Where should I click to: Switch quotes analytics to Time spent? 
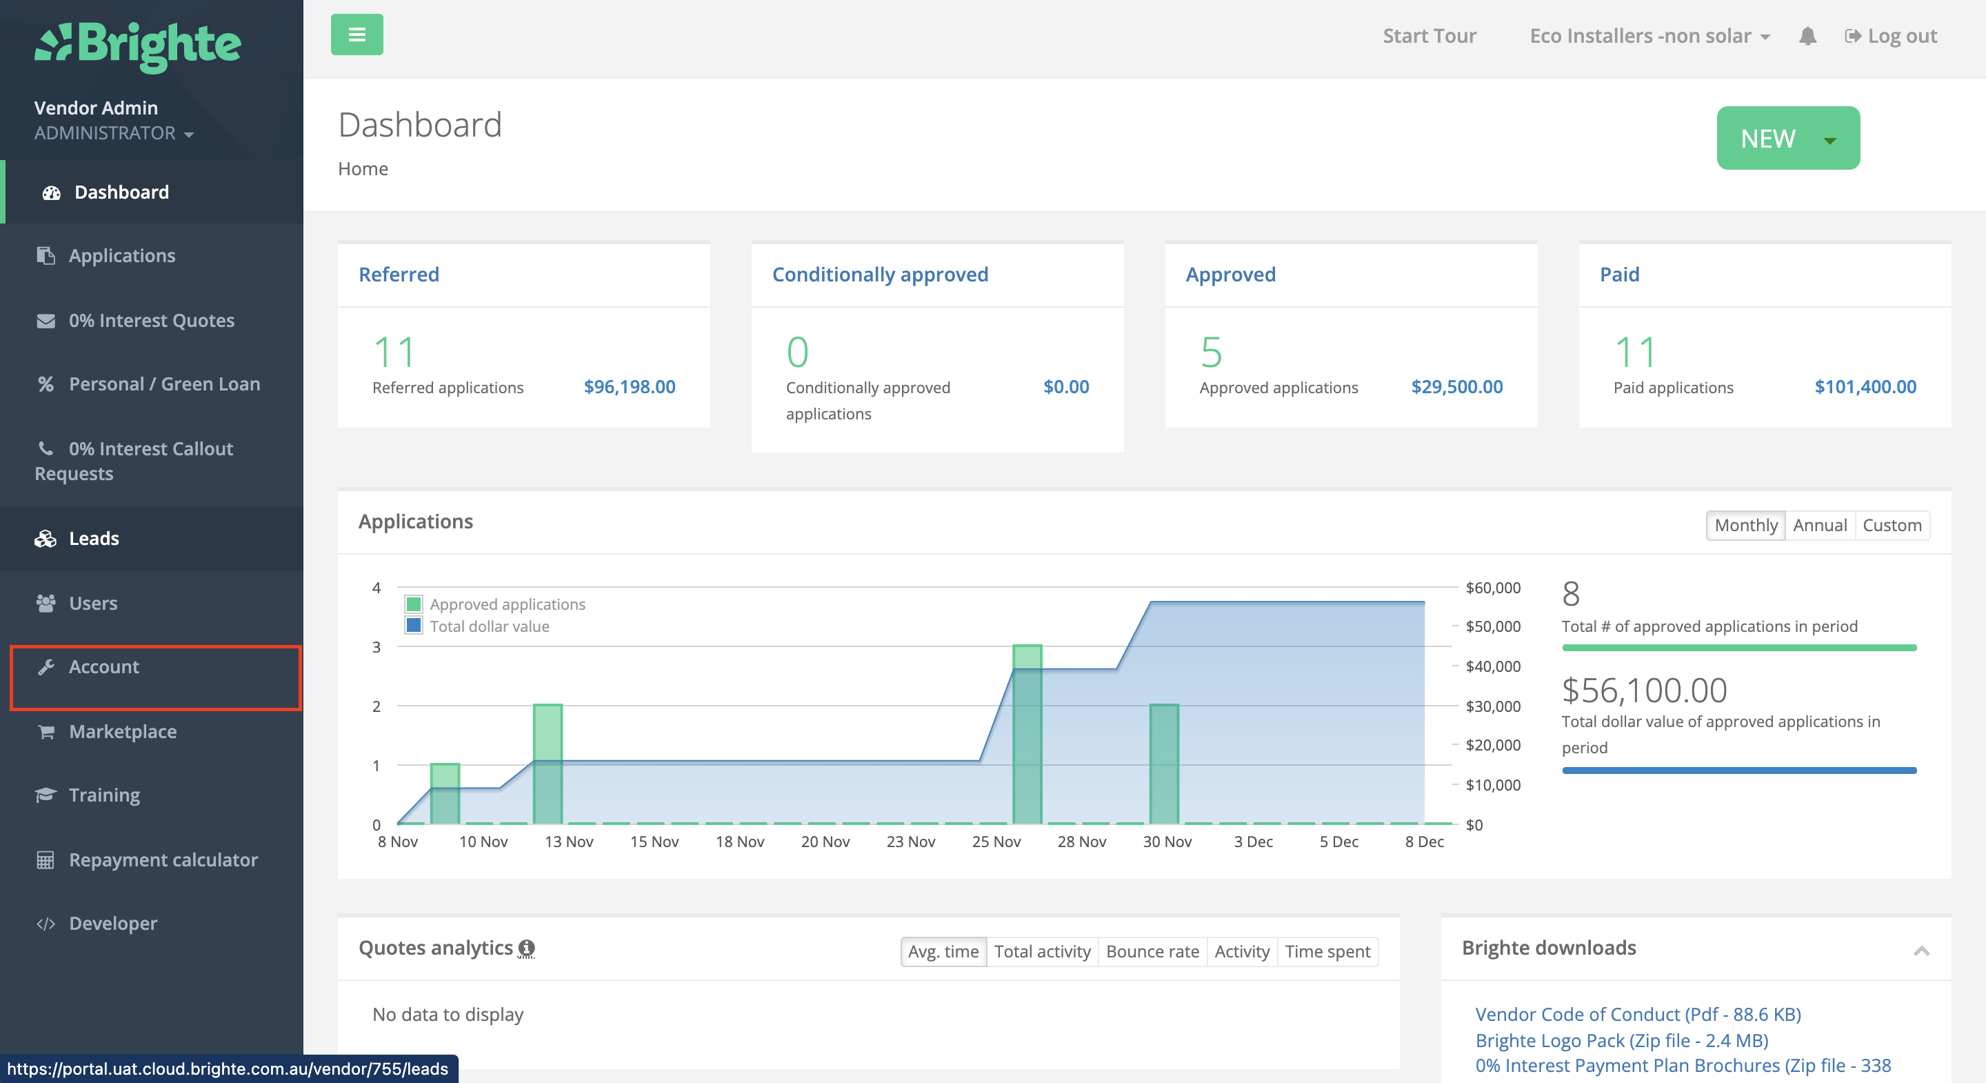tap(1327, 952)
